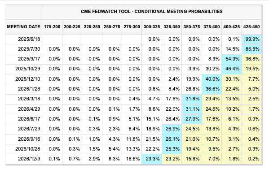This screenshot has height=173, width=269.
Task: Select the 350-375 column header
Action: (x=192, y=27)
